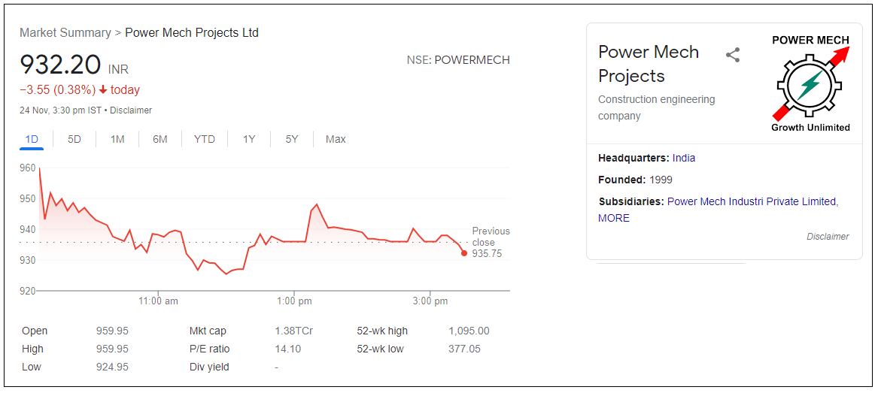Click the Previous close 935.75 label
This screenshot has width=878, height=393.
tap(491, 242)
